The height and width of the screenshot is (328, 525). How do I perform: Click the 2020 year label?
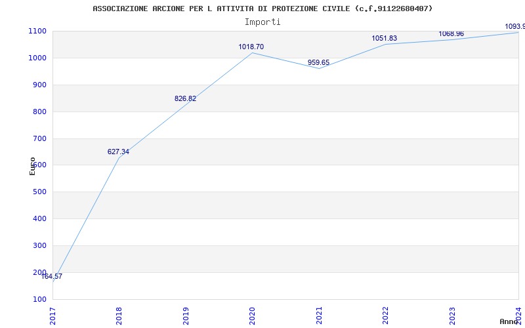[253, 315]
